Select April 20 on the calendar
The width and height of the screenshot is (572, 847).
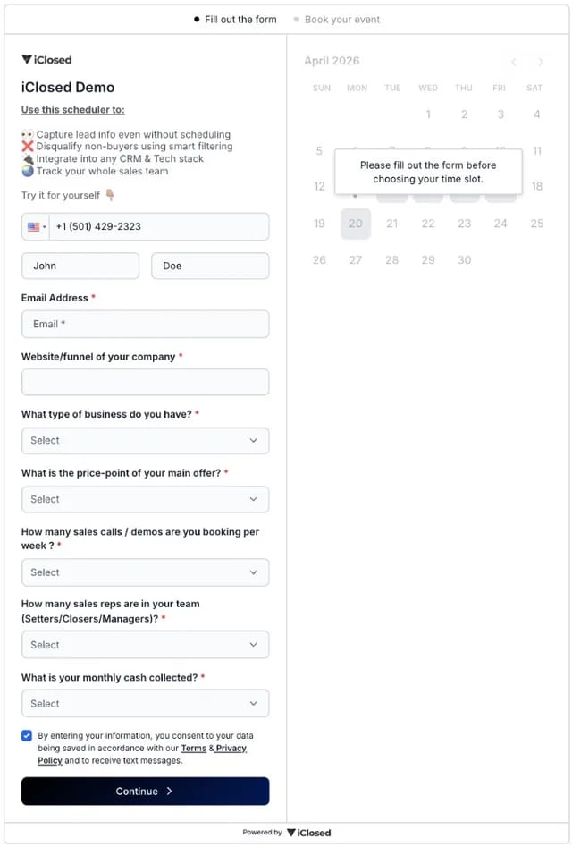coord(356,224)
